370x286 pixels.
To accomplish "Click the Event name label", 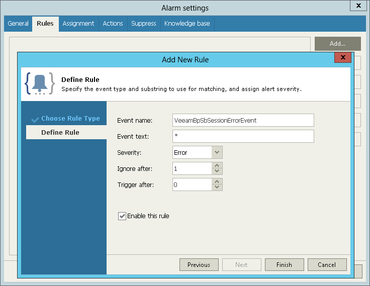I will (135, 121).
